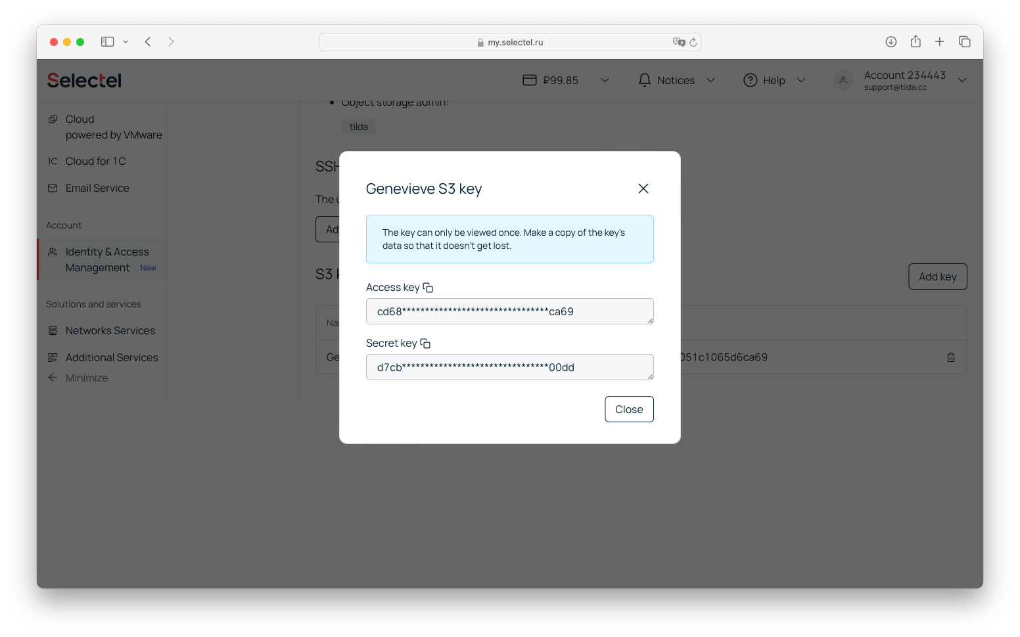Expand the Notices dropdown chevron
Viewport: 1020px width, 637px height.
coord(710,79)
